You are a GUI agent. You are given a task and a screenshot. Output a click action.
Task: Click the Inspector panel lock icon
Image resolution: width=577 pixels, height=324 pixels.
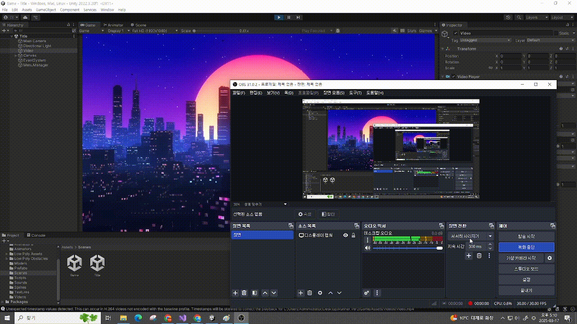coord(567,25)
